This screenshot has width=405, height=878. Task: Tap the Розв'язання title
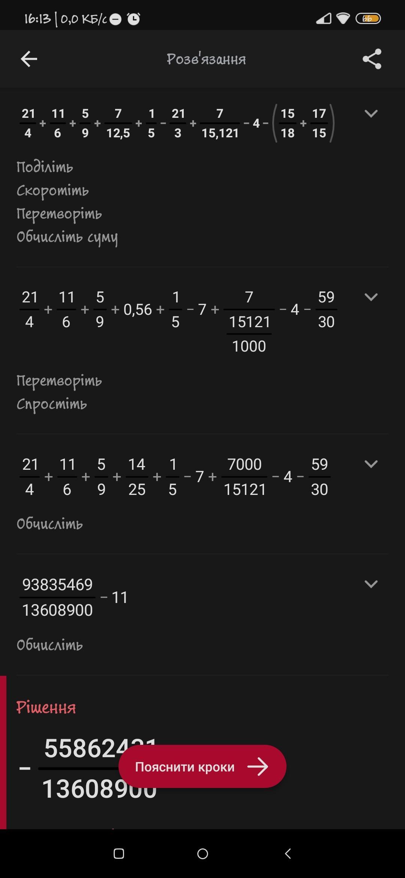(206, 59)
